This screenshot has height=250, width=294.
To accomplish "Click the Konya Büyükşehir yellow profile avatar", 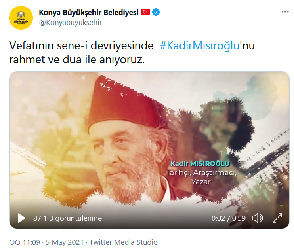I will [x=21, y=18].
